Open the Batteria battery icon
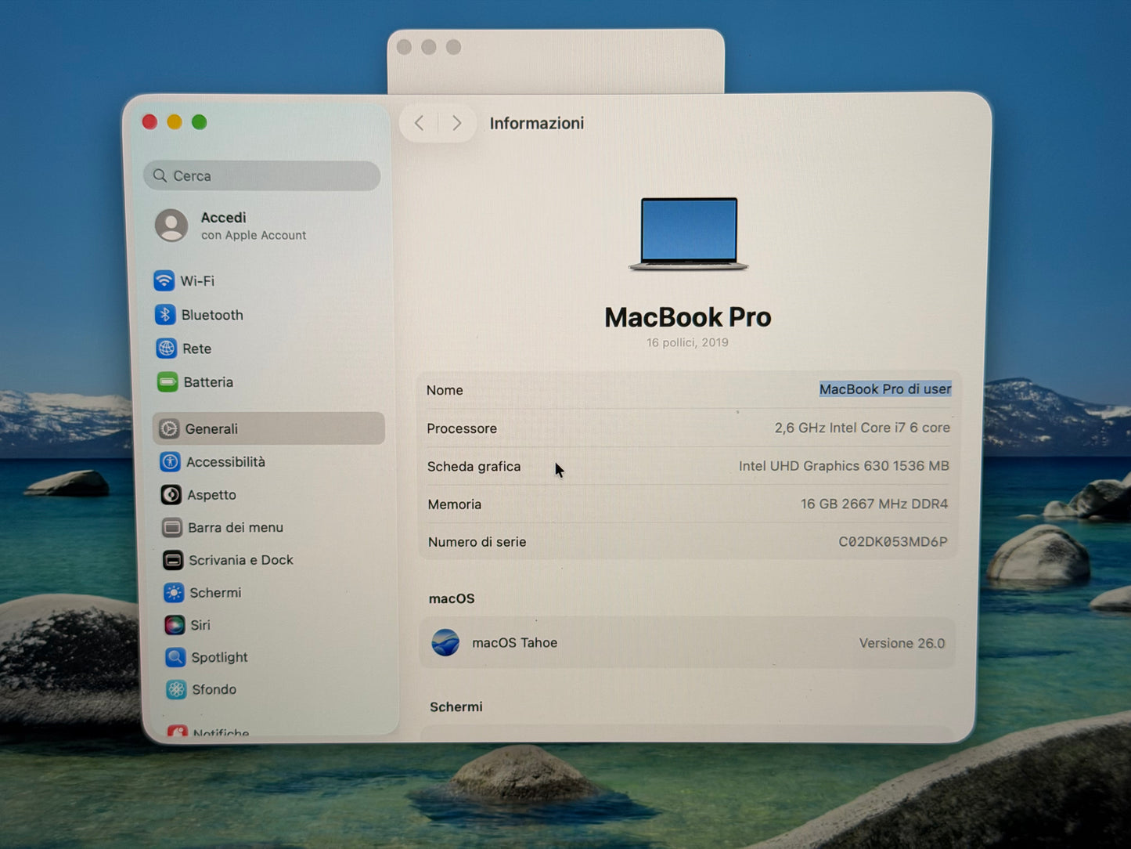Image resolution: width=1131 pixels, height=849 pixels. (x=167, y=382)
